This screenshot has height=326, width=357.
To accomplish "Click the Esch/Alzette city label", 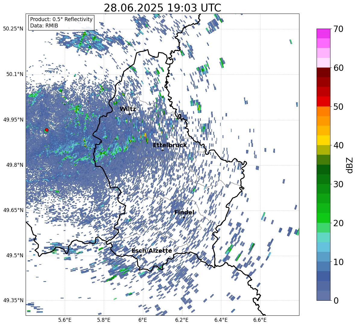I will (152, 251).
